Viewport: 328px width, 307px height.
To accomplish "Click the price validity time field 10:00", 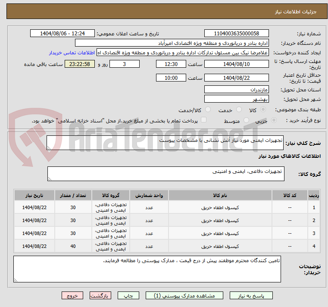I will coord(171,78).
